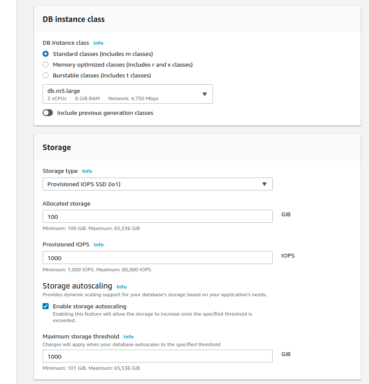Open Info link beside Storage type

(x=87, y=171)
